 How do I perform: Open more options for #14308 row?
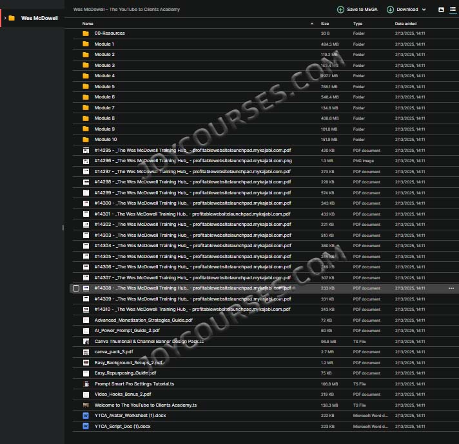pos(451,288)
